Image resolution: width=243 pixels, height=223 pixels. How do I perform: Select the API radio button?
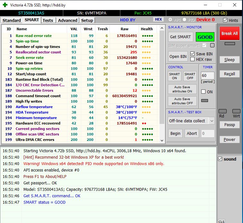coord(170,20)
